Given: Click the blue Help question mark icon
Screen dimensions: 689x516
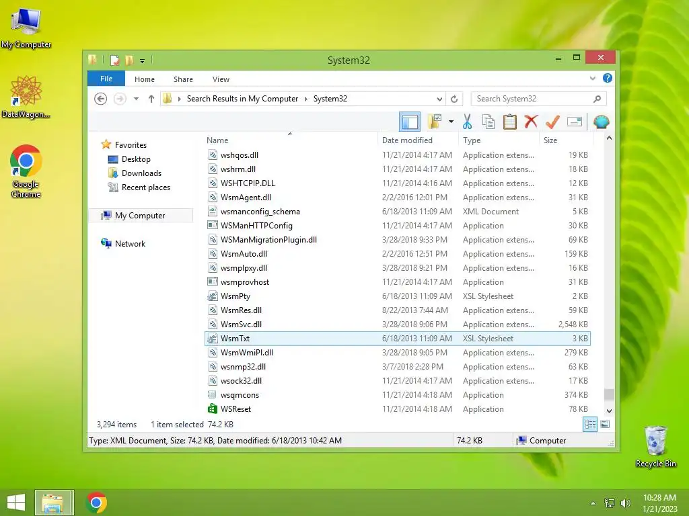Looking at the screenshot, I should click(608, 78).
